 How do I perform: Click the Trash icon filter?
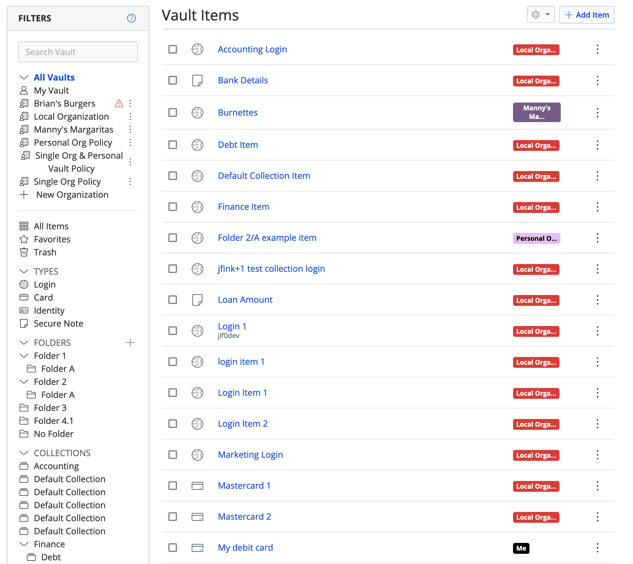click(x=24, y=252)
